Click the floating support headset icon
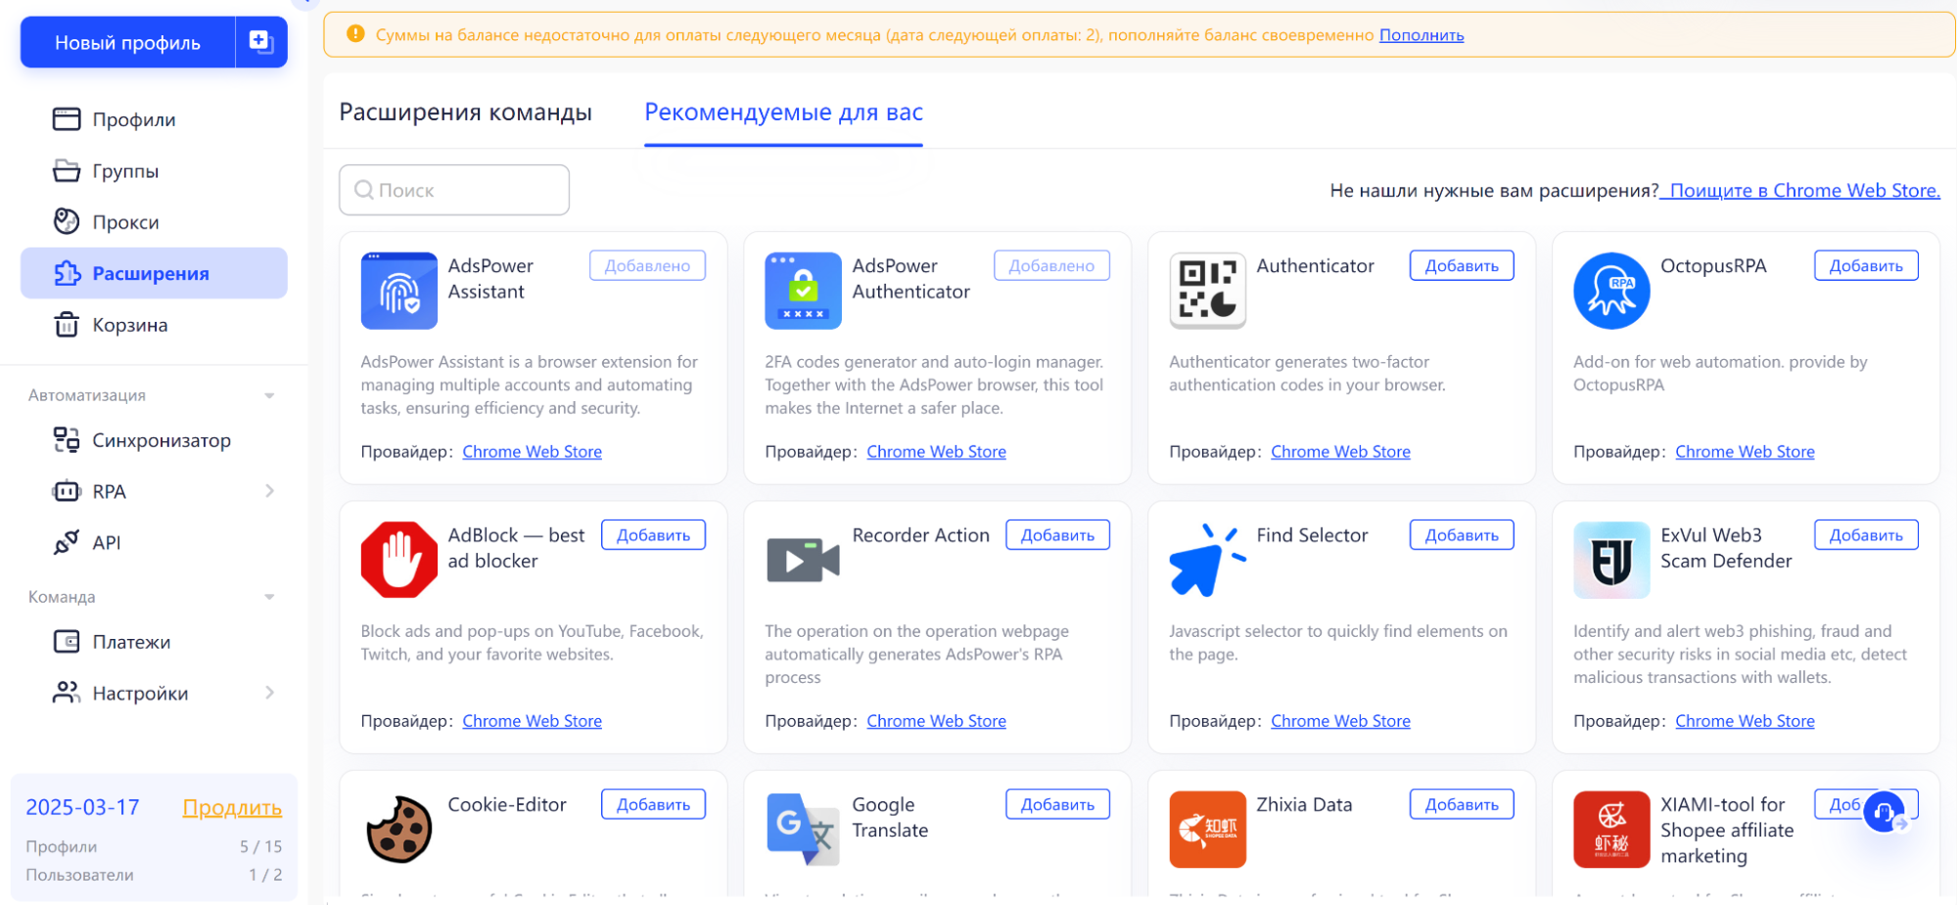 tap(1885, 811)
